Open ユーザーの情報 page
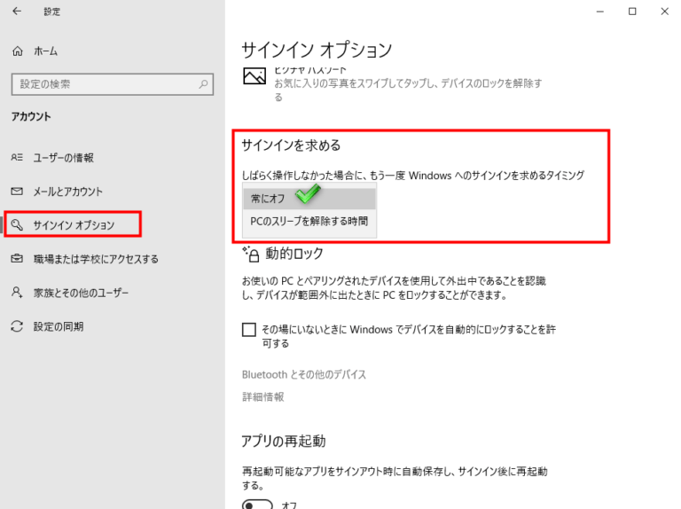The image size is (681, 509). point(63,158)
